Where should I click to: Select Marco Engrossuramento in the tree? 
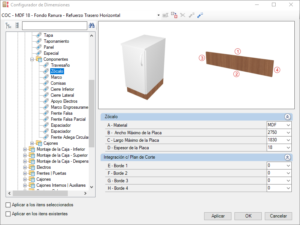coord(69,107)
